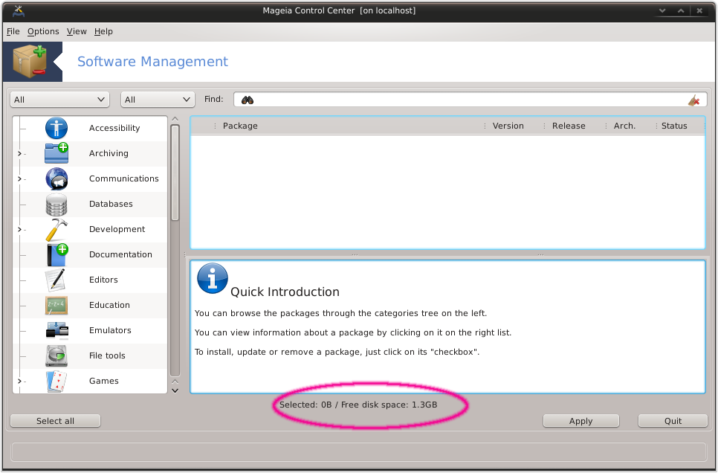Click the Emulators icon
The height and width of the screenshot is (473, 718).
point(56,330)
